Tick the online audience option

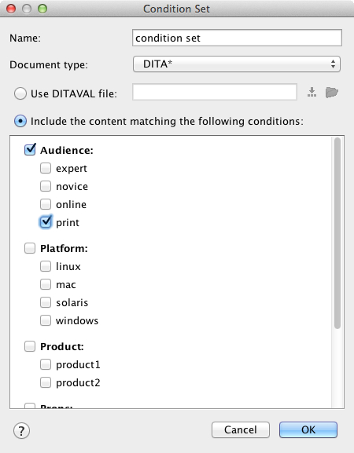[x=46, y=204]
